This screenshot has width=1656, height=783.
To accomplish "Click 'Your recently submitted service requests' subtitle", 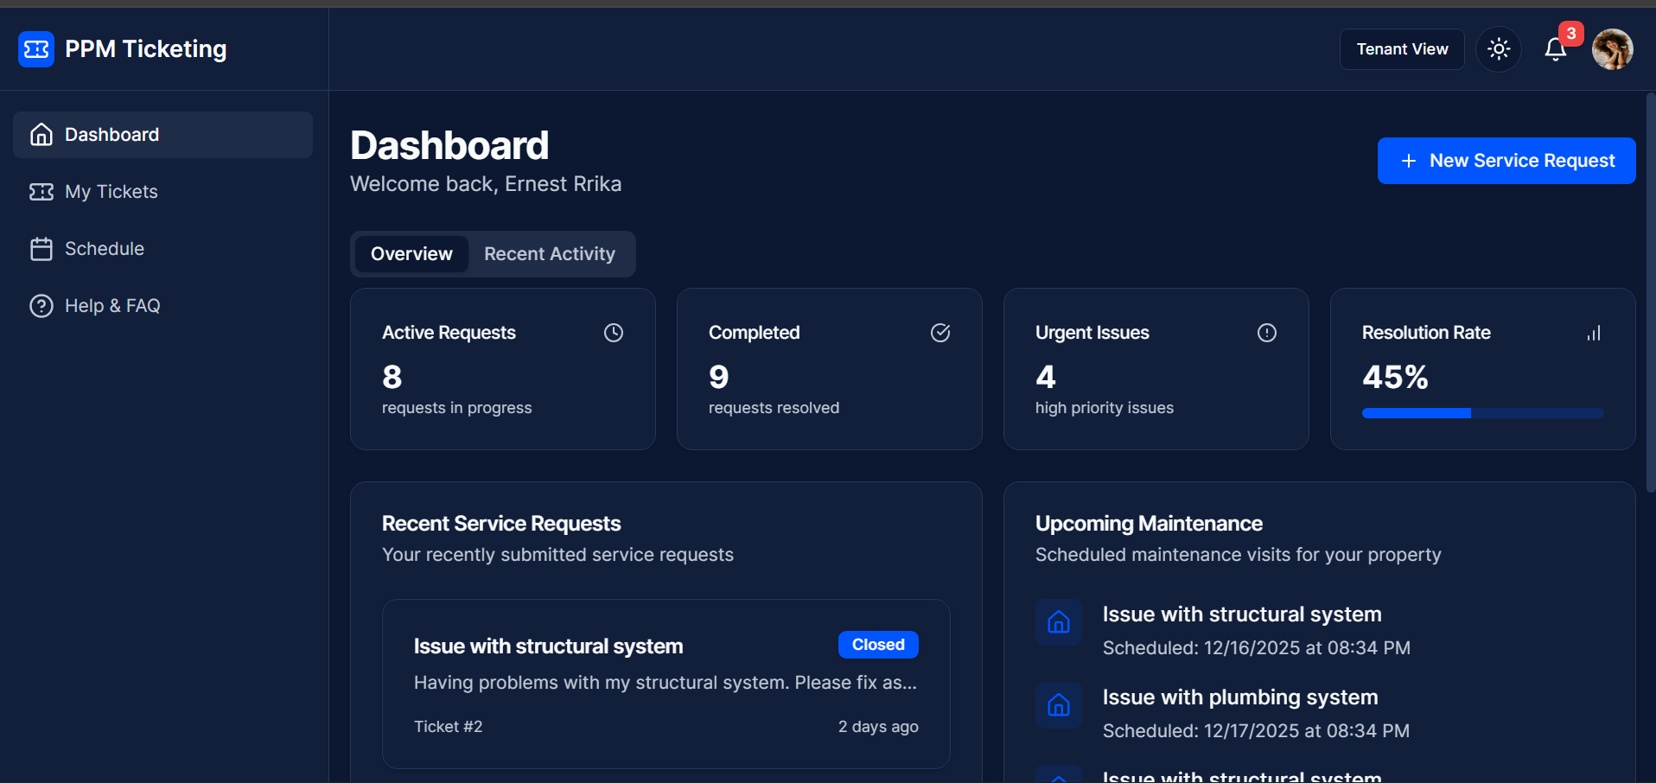I will pyautogui.click(x=558, y=555).
